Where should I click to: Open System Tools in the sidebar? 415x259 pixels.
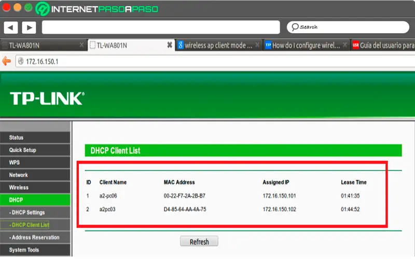35,250
